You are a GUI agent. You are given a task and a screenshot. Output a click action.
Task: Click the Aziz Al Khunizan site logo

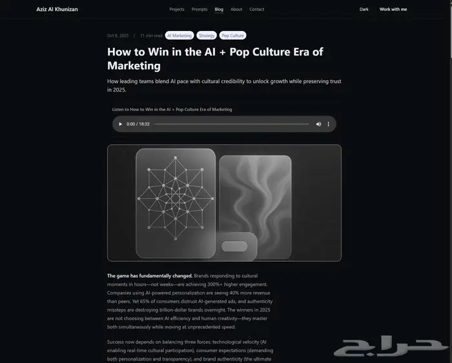[57, 9]
